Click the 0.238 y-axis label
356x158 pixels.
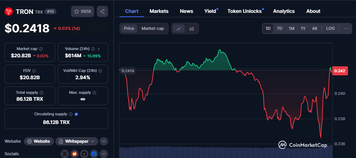340,119
